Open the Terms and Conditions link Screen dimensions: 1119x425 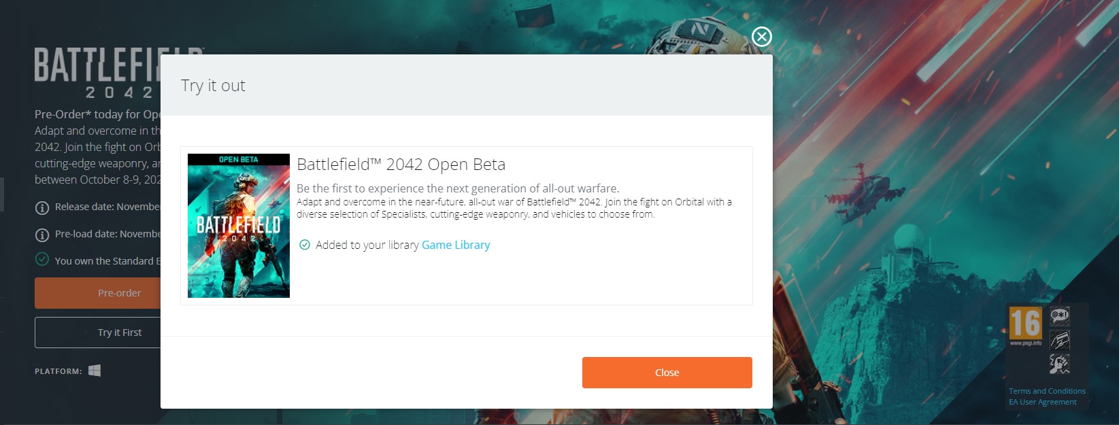1047,391
